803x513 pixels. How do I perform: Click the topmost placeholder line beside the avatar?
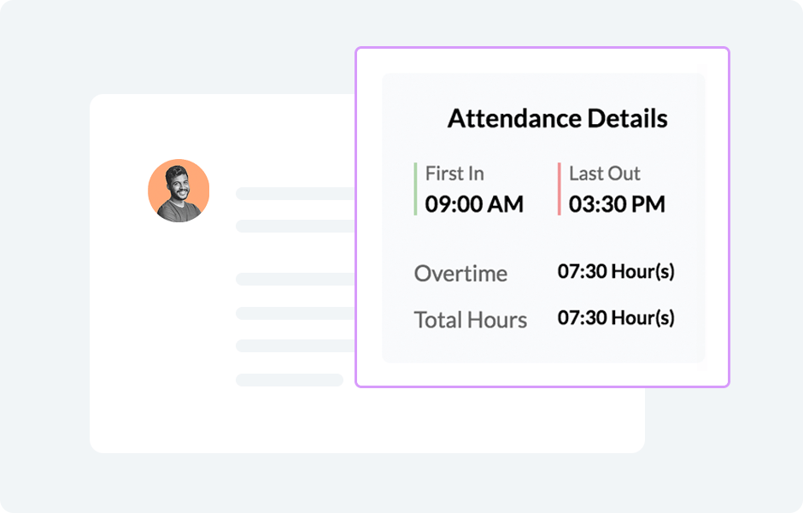[x=295, y=194]
